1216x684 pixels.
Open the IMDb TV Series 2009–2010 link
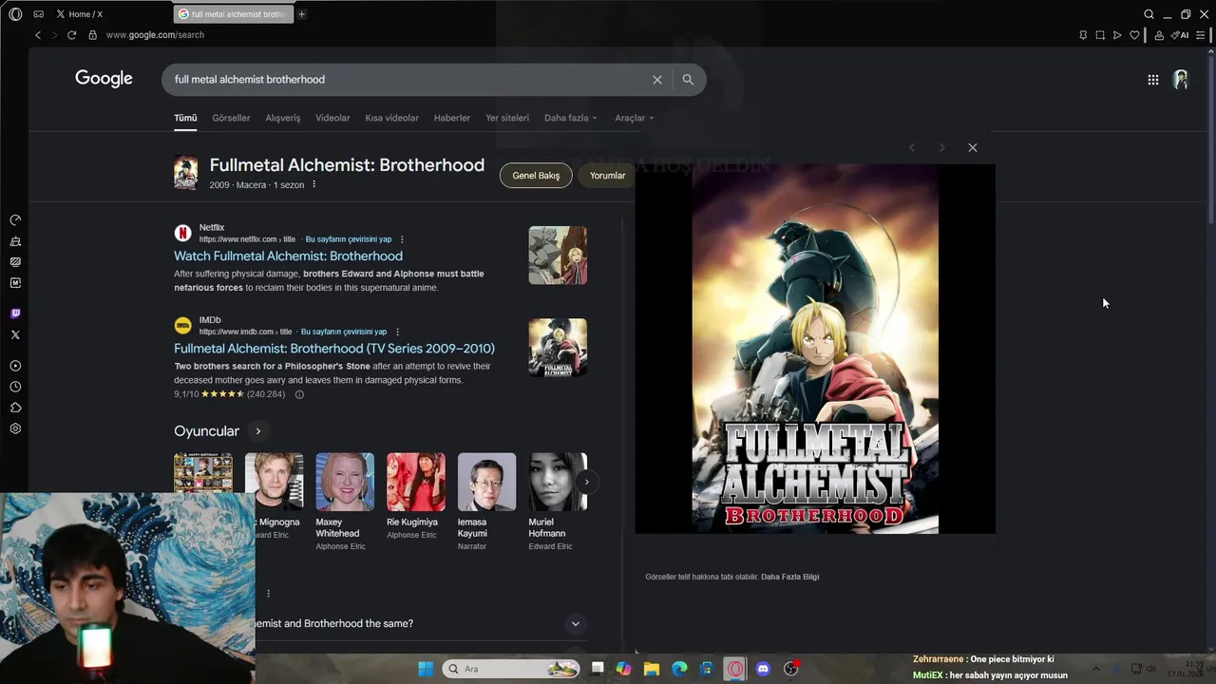(x=334, y=349)
